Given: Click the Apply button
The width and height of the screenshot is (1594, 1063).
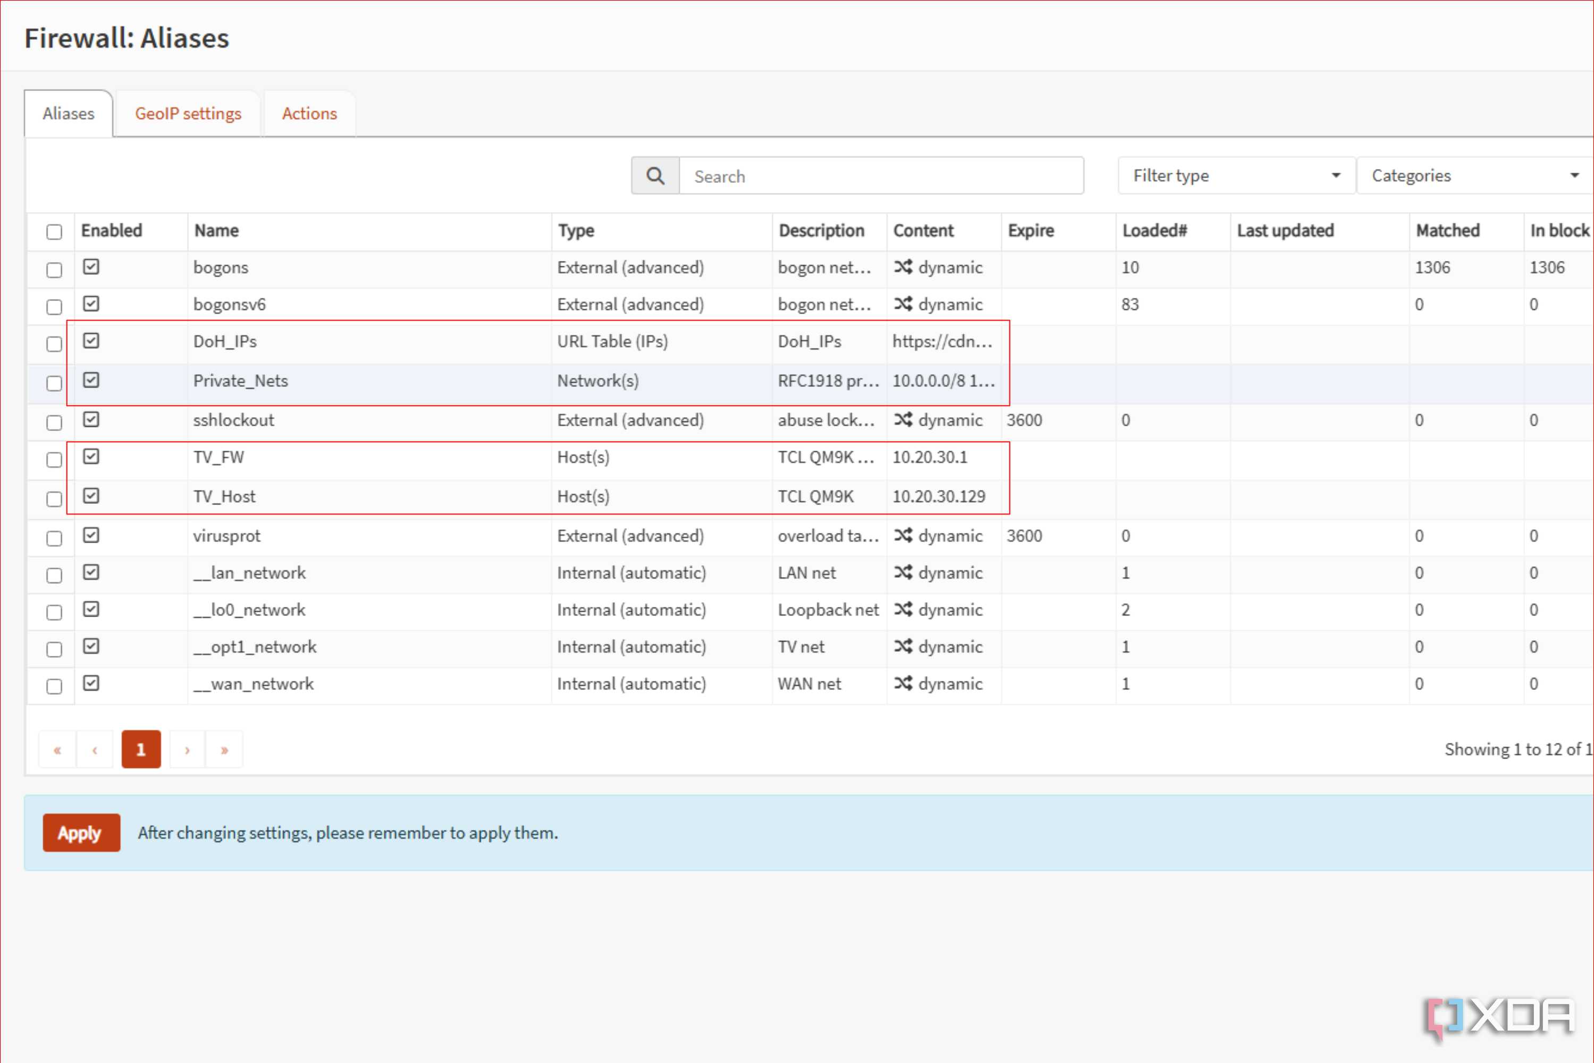Looking at the screenshot, I should [x=81, y=832].
